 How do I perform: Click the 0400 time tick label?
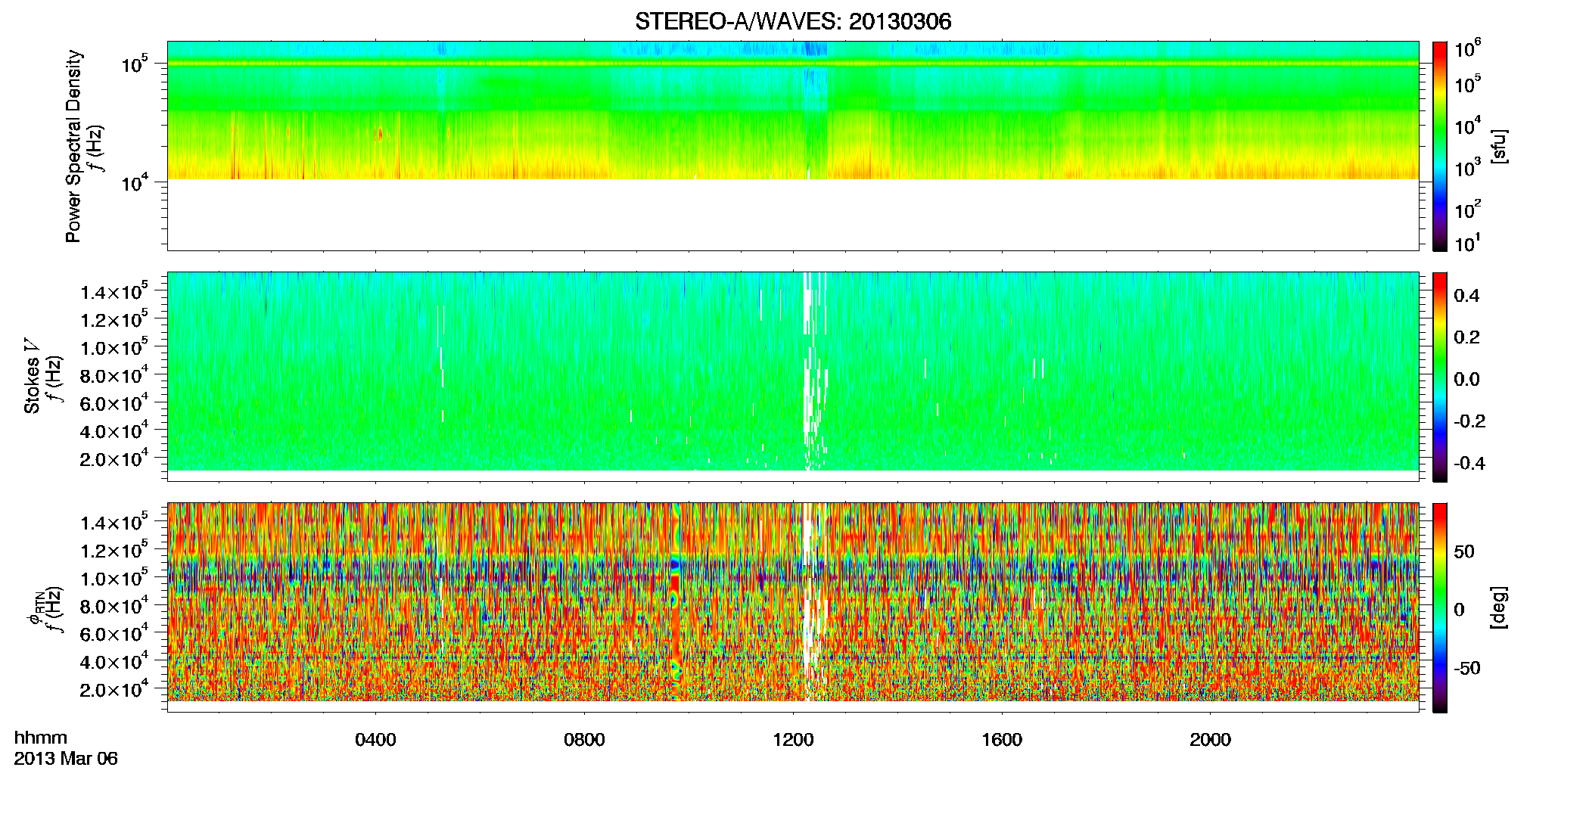pos(375,740)
